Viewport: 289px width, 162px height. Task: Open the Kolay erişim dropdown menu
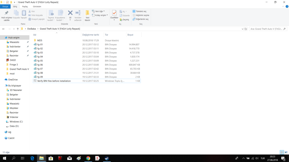(100, 15)
